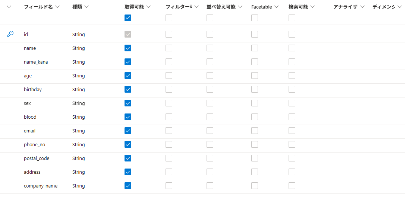
Task: Collapse the leftmost header chevron
Action: click(x=9, y=7)
